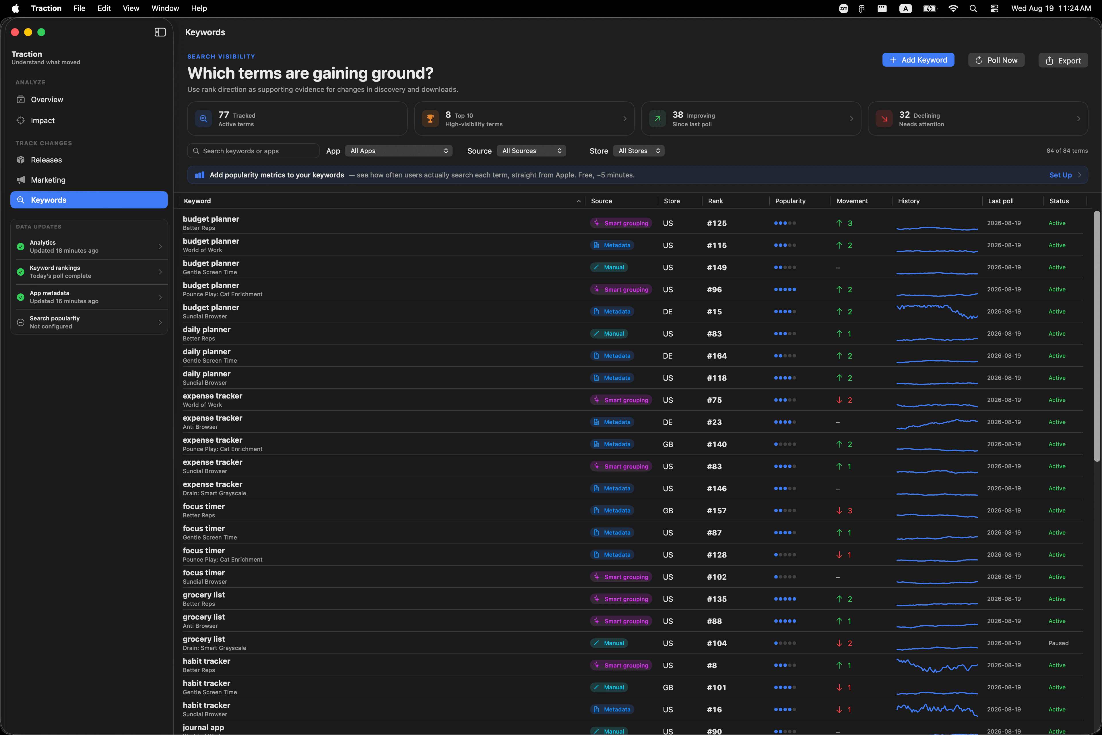Click rank #15 for Sundial Browser budget planner
This screenshot has height=735, width=1102.
714,312
